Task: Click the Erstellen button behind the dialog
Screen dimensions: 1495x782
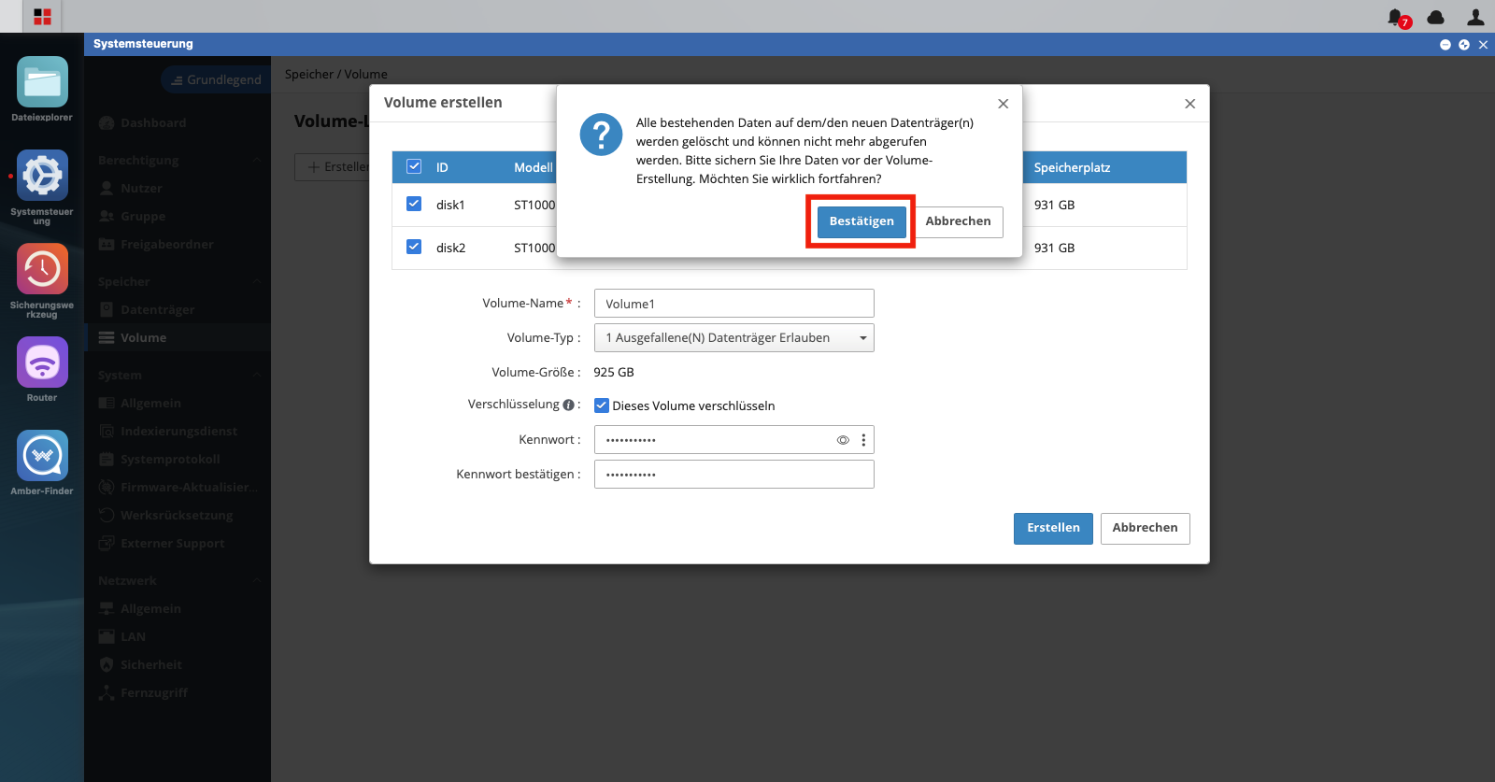Action: click(x=333, y=166)
